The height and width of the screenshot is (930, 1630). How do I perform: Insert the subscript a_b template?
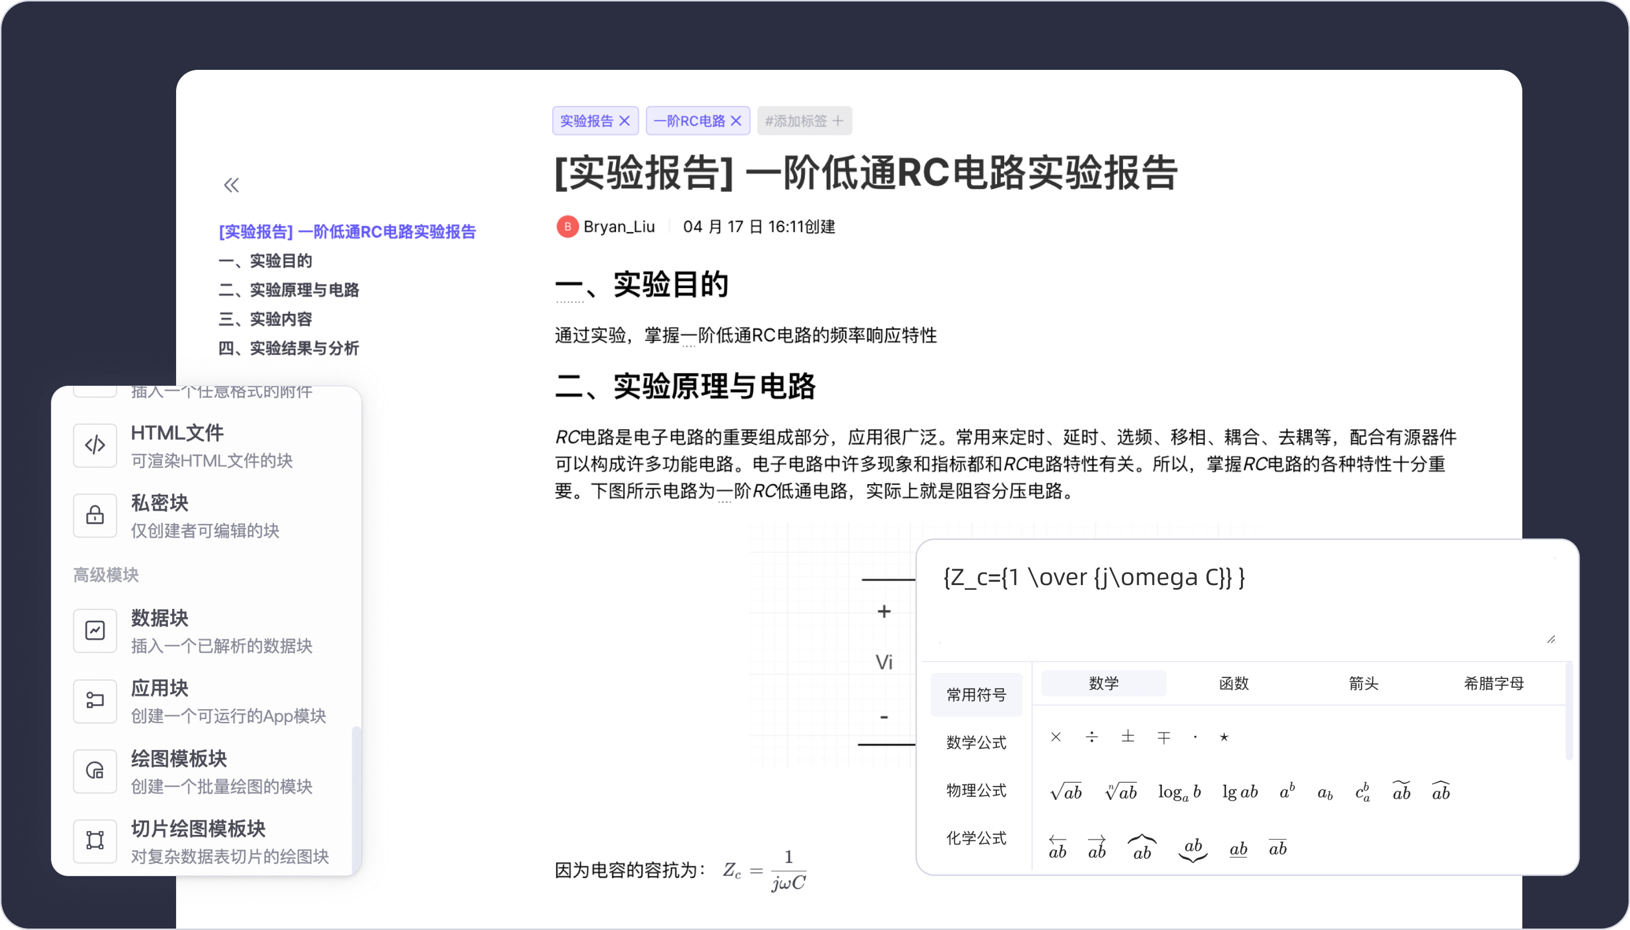(1325, 793)
